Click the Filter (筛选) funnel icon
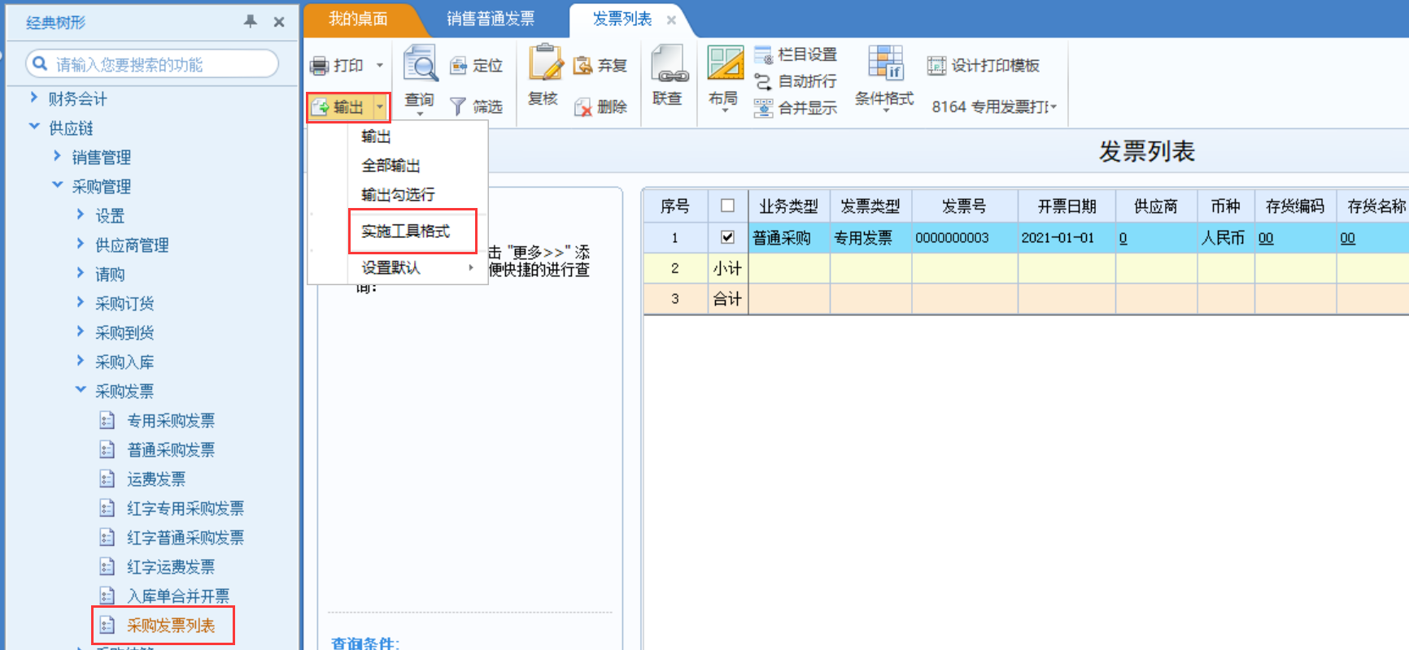1409x650 pixels. pyautogui.click(x=458, y=107)
